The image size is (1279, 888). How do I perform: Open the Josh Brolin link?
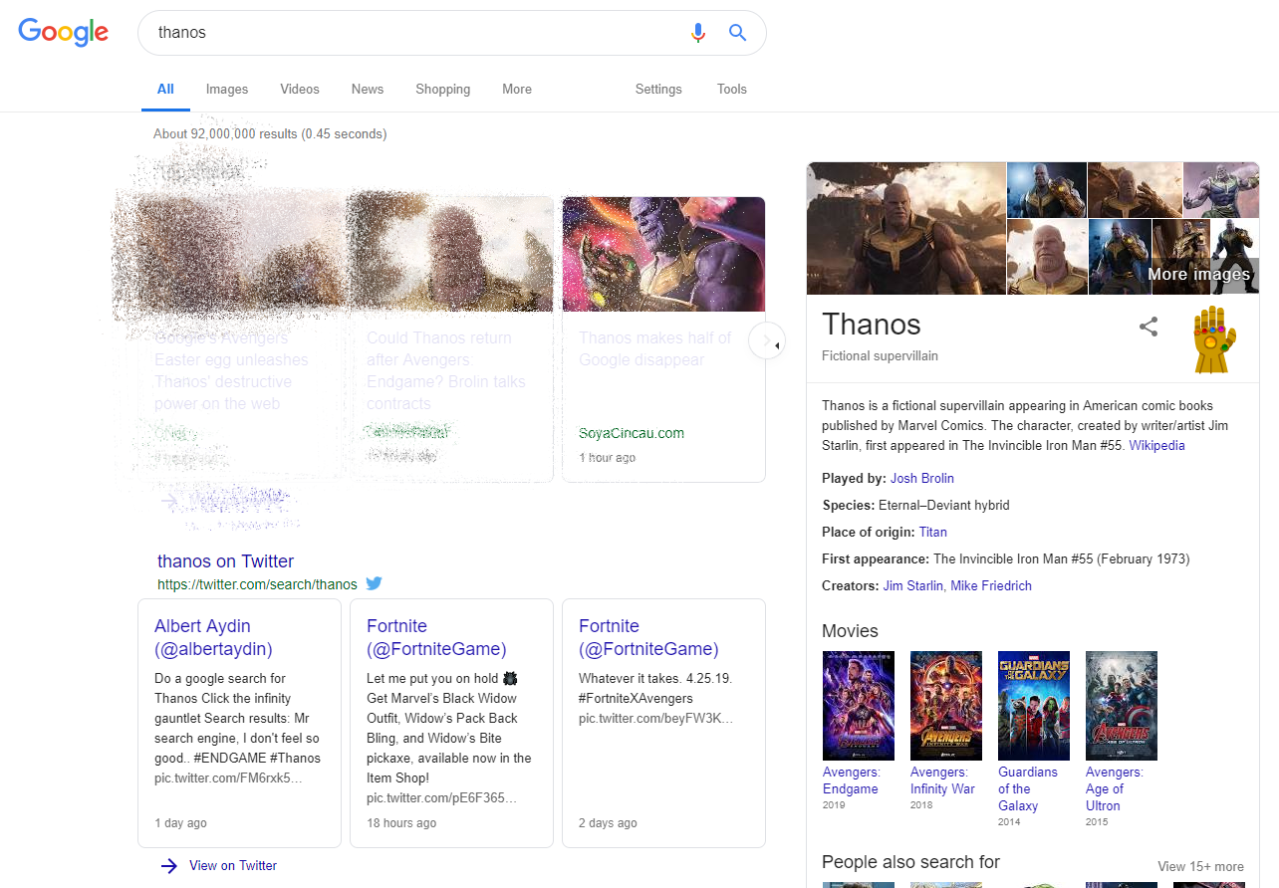921,479
